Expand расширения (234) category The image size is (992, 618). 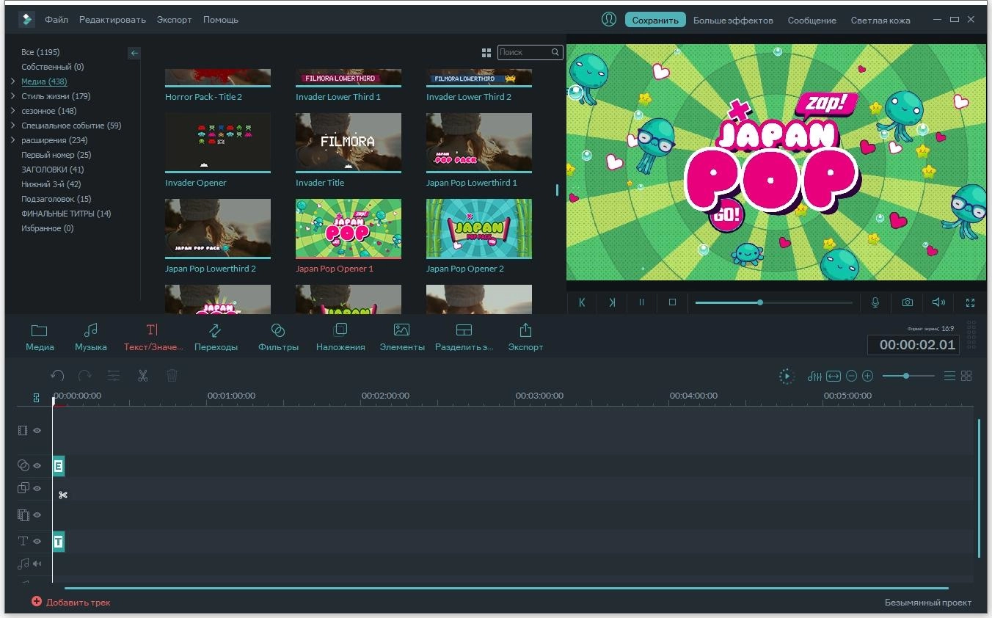pyautogui.click(x=13, y=140)
